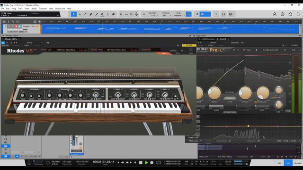Viewport: 303px width, 170px height.
Task: Open Pro-C 2 preset name dropdown
Action: click(270, 50)
